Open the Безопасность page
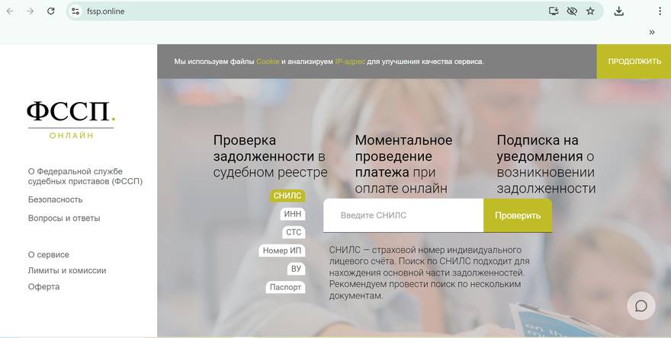671x338 pixels. click(x=55, y=199)
